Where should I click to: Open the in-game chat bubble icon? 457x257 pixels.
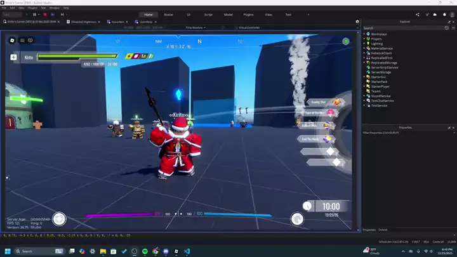30,40
